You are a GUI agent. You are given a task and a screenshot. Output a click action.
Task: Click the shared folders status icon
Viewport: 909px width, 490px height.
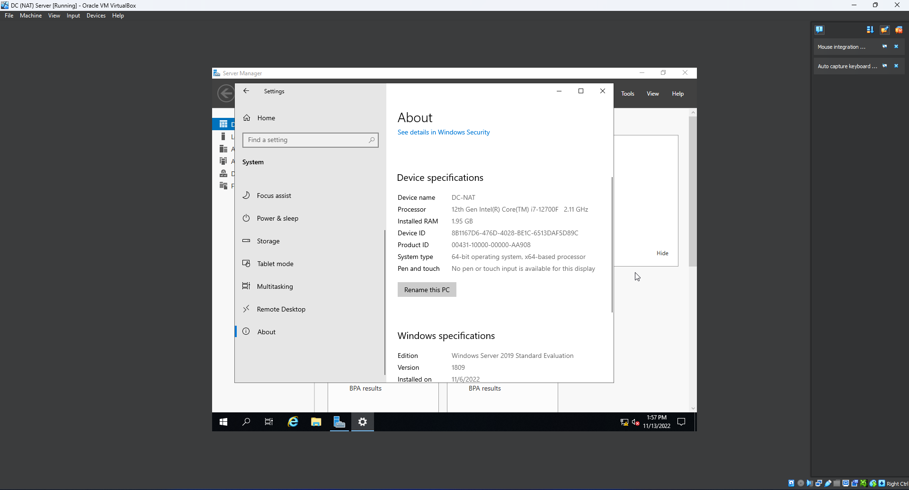point(837,483)
